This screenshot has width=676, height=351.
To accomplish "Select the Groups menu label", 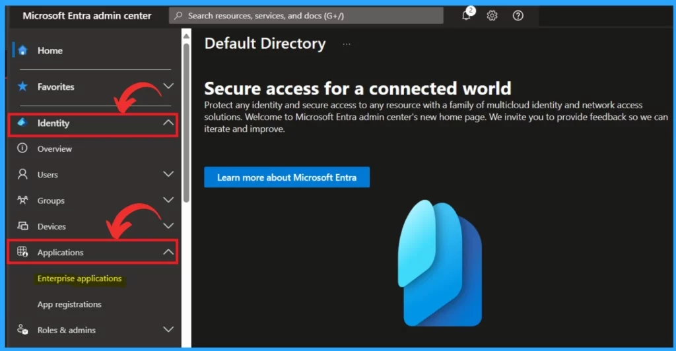I will pos(51,201).
